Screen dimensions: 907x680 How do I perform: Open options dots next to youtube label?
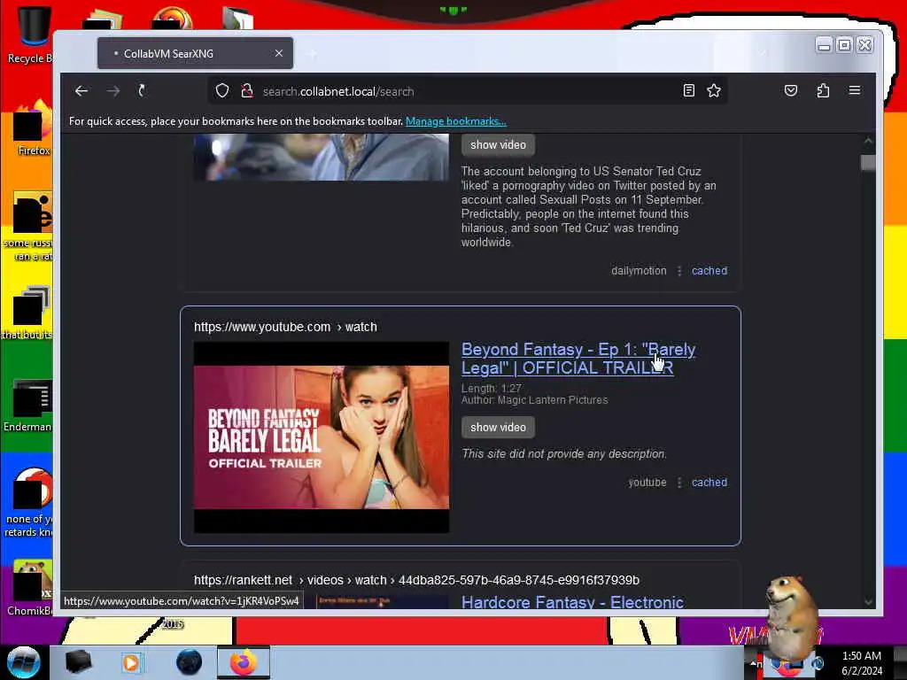(x=679, y=483)
